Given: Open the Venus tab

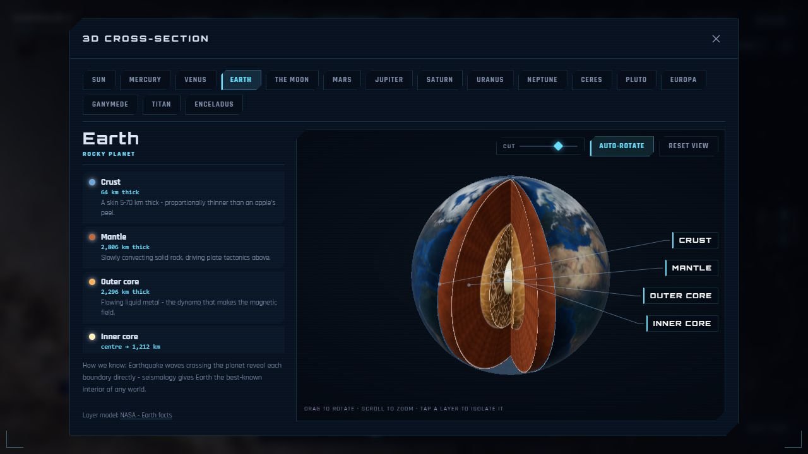Looking at the screenshot, I should pos(195,79).
